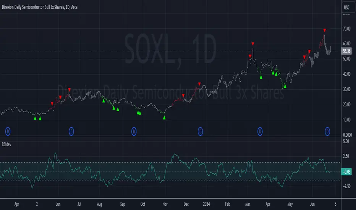The image size is (356, 210).
Task: Click the 70.00 price axis label
Action: [347, 29]
